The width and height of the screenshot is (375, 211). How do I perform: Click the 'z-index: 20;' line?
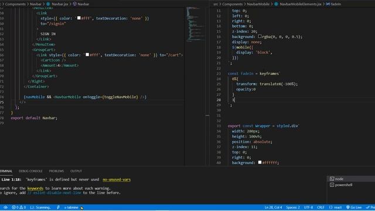(x=244, y=31)
